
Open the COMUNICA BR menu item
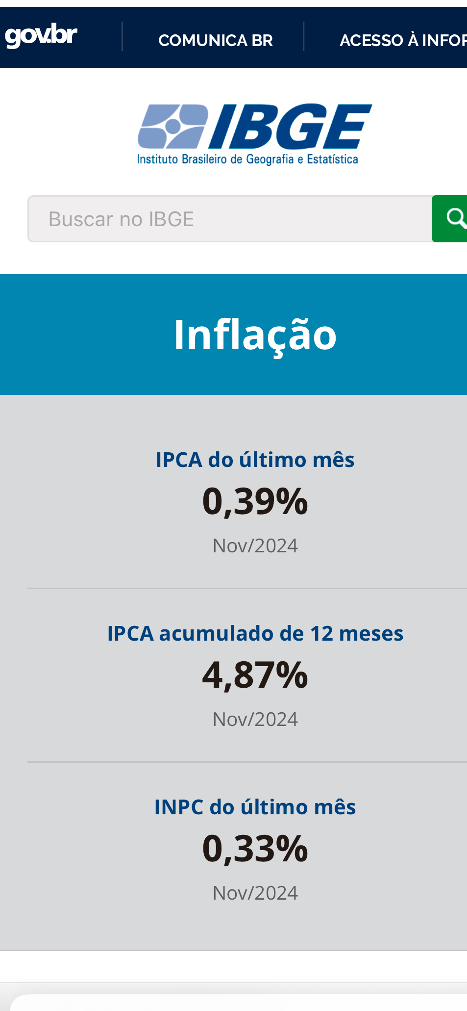(215, 40)
